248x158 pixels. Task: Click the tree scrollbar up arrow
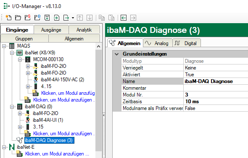tap(98, 46)
